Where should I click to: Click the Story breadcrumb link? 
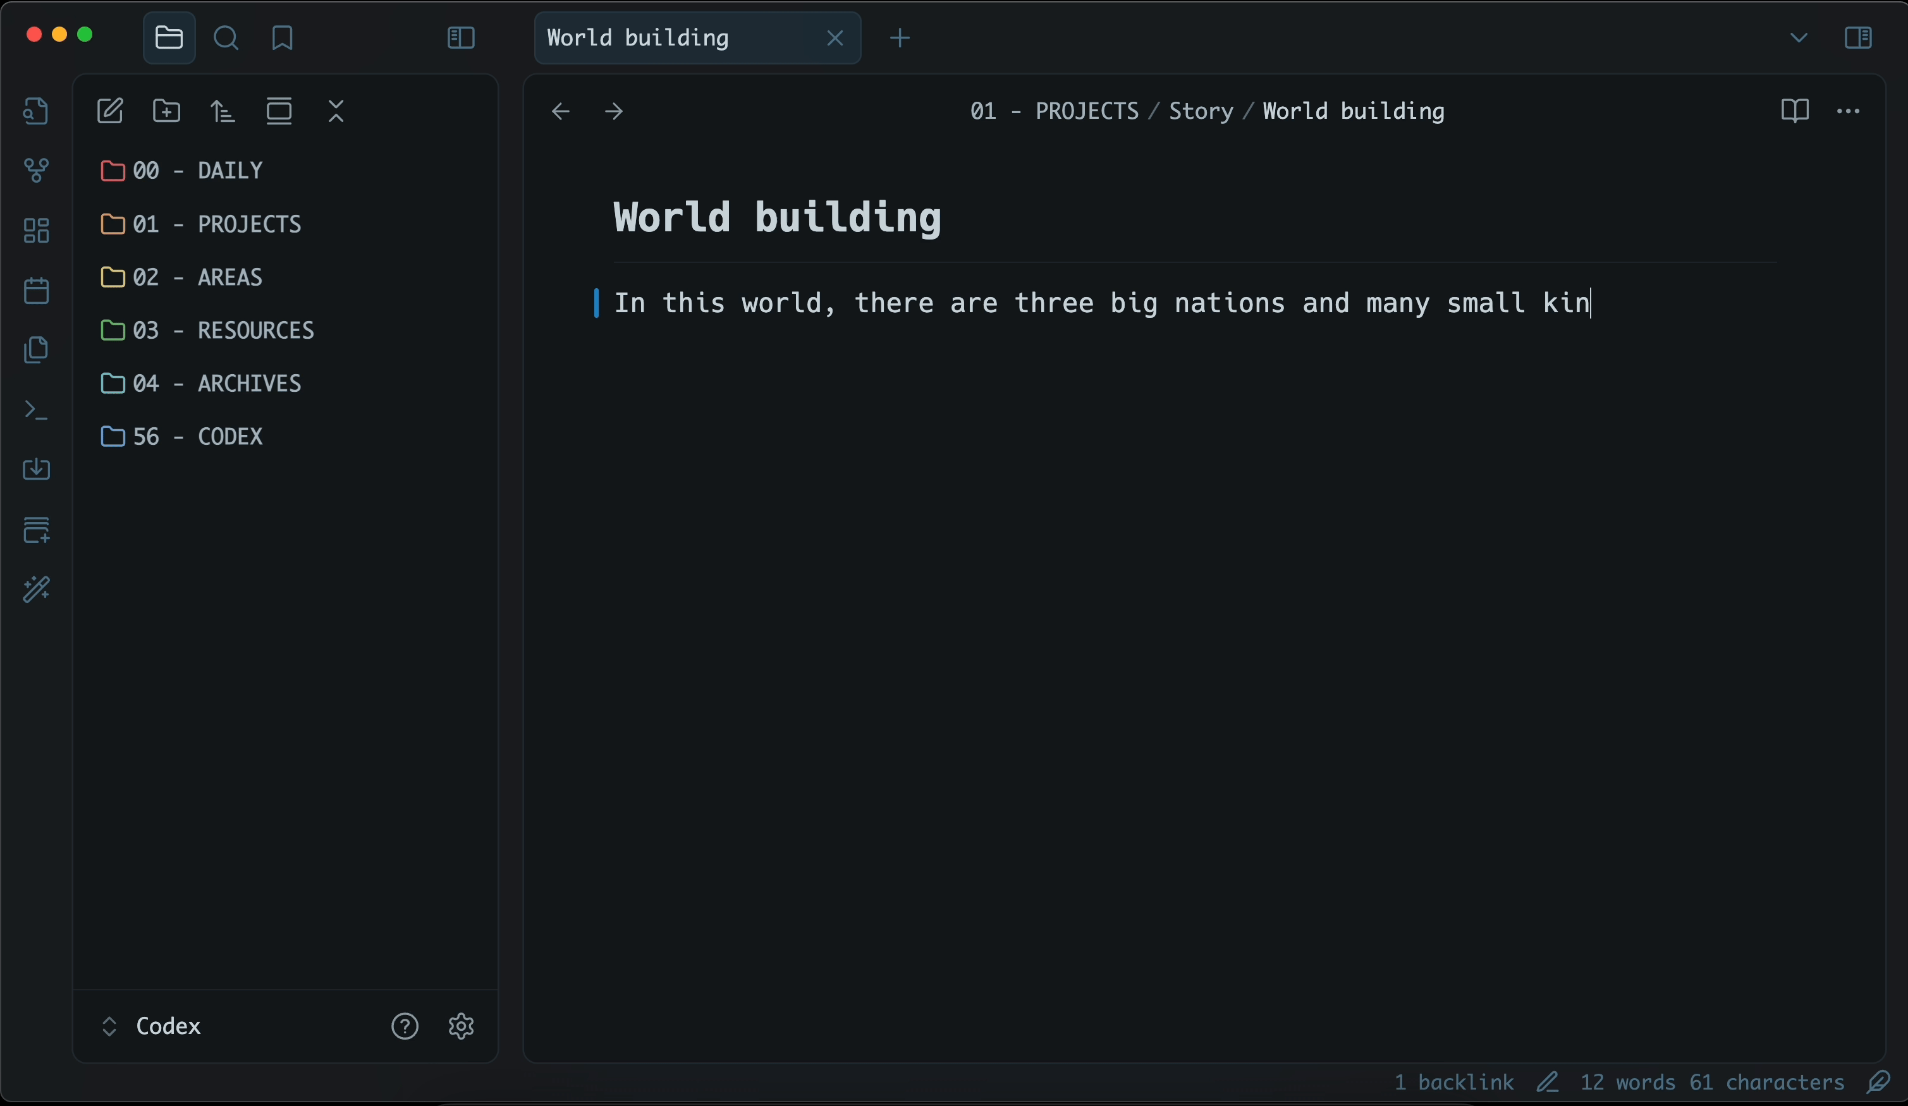pos(1201,111)
